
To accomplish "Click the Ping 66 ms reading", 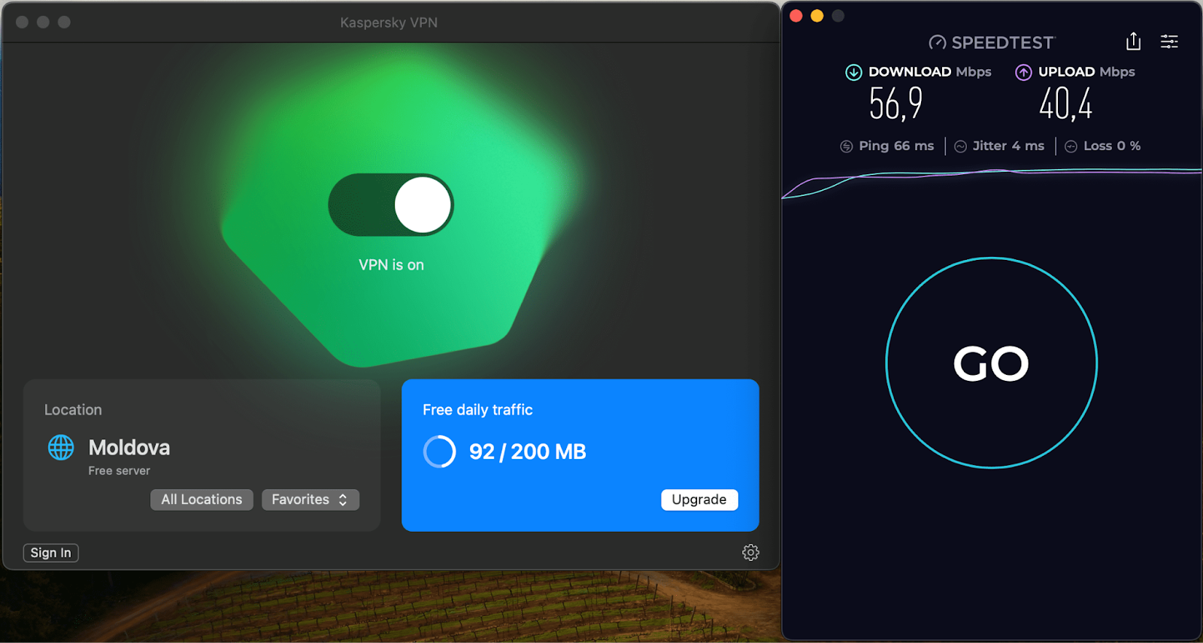I will [x=896, y=146].
